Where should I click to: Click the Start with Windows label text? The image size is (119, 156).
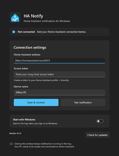pos(24,119)
